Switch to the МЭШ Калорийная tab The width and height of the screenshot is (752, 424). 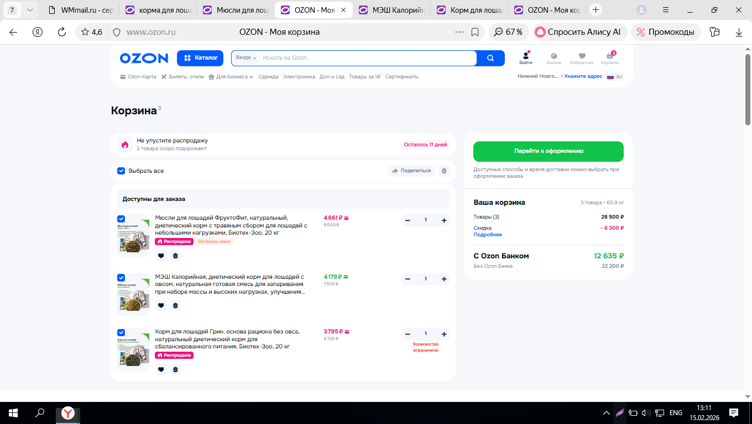click(391, 10)
